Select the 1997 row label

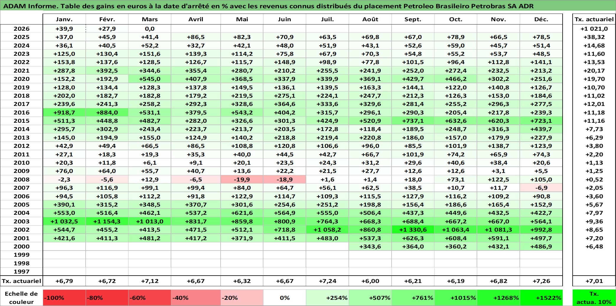tap(22, 271)
